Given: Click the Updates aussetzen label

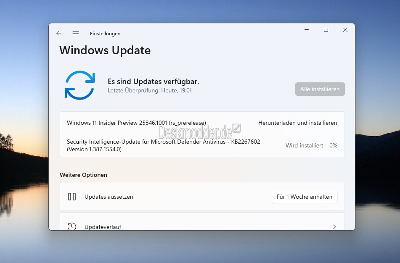Looking at the screenshot, I should click(x=109, y=197).
